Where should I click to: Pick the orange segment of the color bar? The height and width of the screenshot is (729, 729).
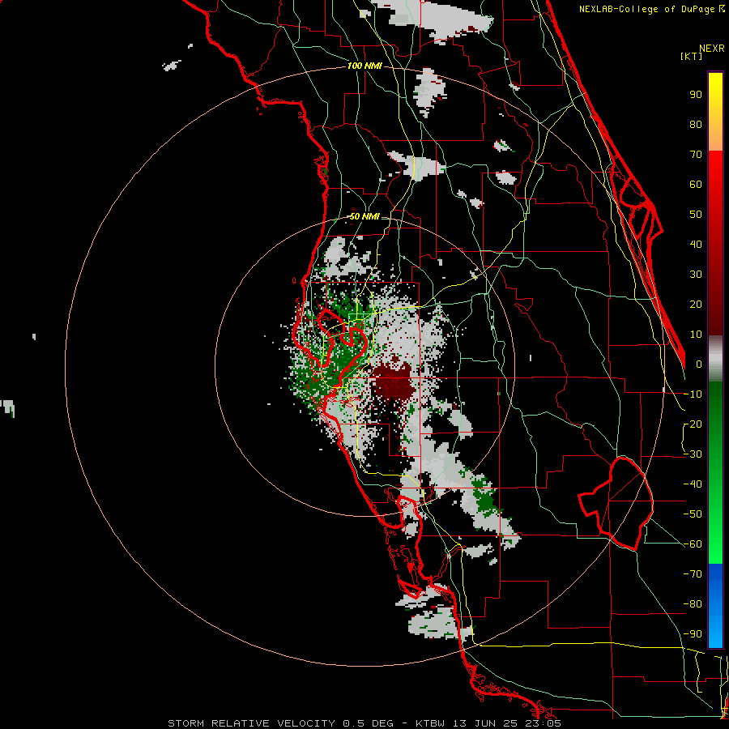coord(715,133)
